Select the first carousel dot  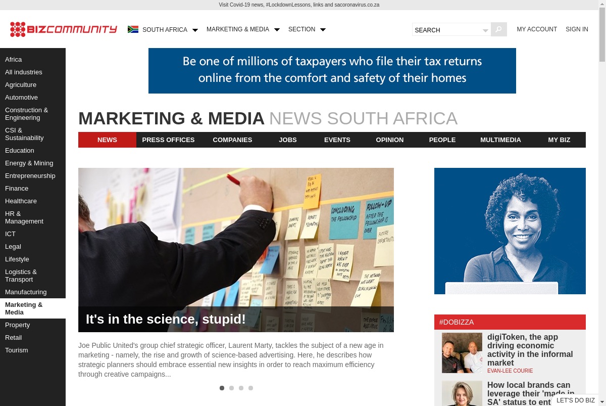click(222, 388)
